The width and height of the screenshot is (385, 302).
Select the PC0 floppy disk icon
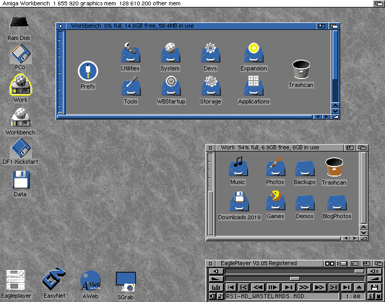tap(20, 57)
